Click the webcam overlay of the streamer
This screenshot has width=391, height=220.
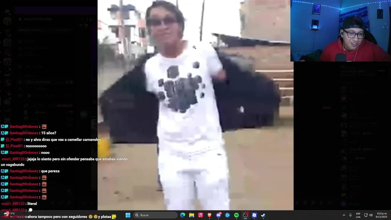pyautogui.click(x=341, y=31)
